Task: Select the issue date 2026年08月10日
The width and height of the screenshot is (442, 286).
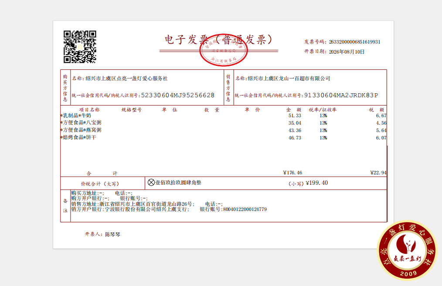Action: [x=347, y=51]
